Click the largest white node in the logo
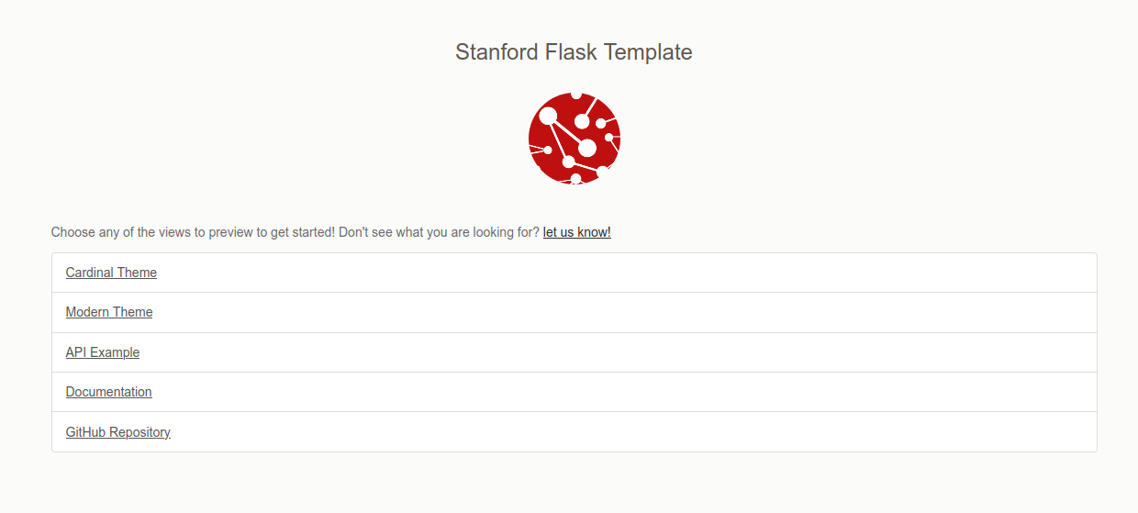The height and width of the screenshot is (513, 1138). click(x=549, y=117)
